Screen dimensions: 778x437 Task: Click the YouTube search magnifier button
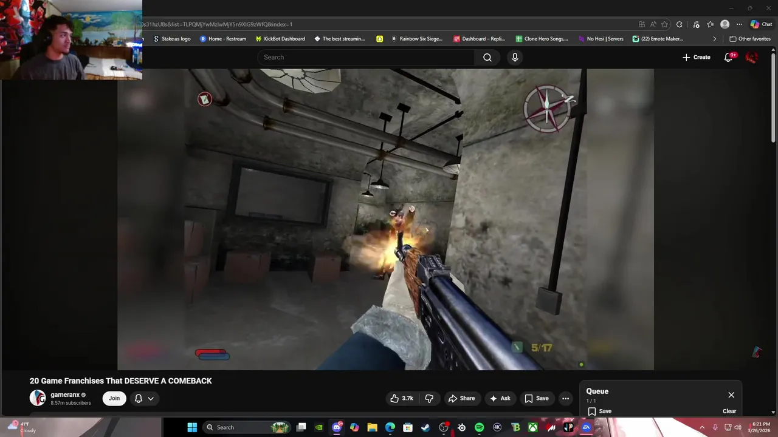[487, 57]
